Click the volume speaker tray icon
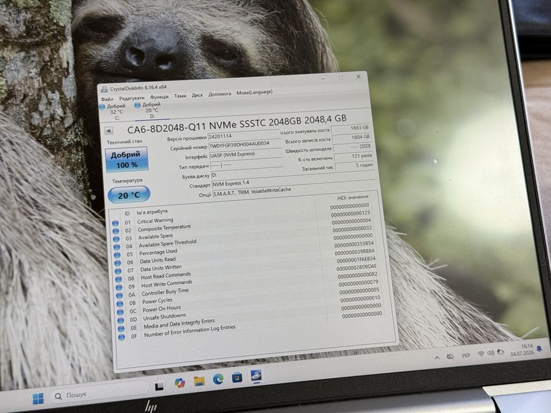The height and width of the screenshot is (413, 551). coord(490,353)
